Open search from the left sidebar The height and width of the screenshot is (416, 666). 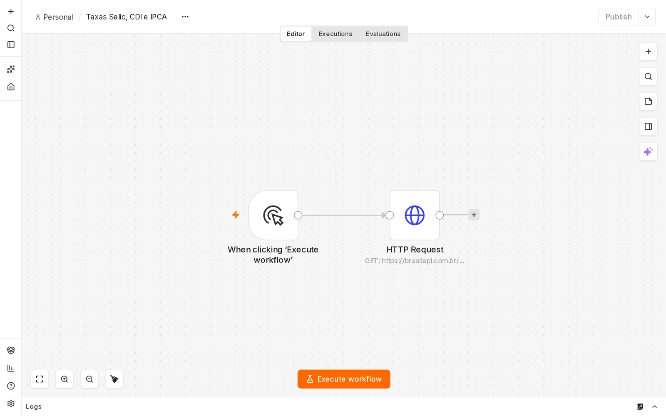click(x=11, y=28)
